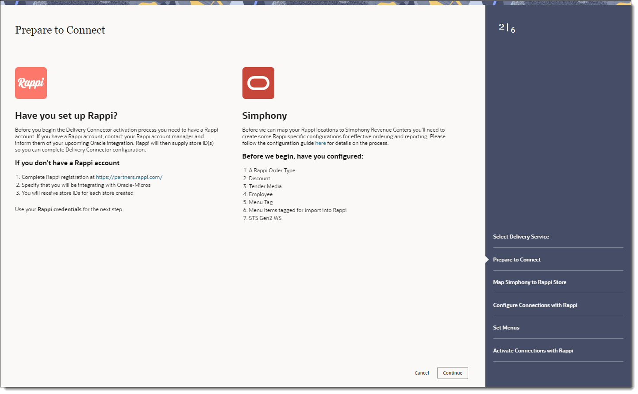Screen dimensions: 638x394
Task: Open the partners.rappi.com registration link
Action: pyautogui.click(x=129, y=177)
